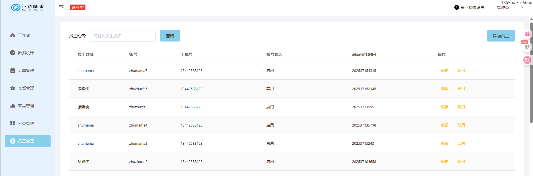This screenshot has width=533, height=176.
Task: Click clock icon beside 营业状态设置
Action: click(x=456, y=7)
